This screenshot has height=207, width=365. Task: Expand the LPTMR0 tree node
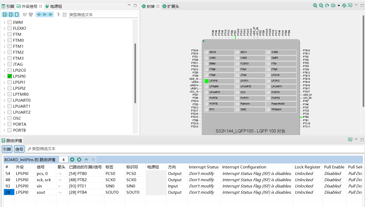[x=4, y=94]
